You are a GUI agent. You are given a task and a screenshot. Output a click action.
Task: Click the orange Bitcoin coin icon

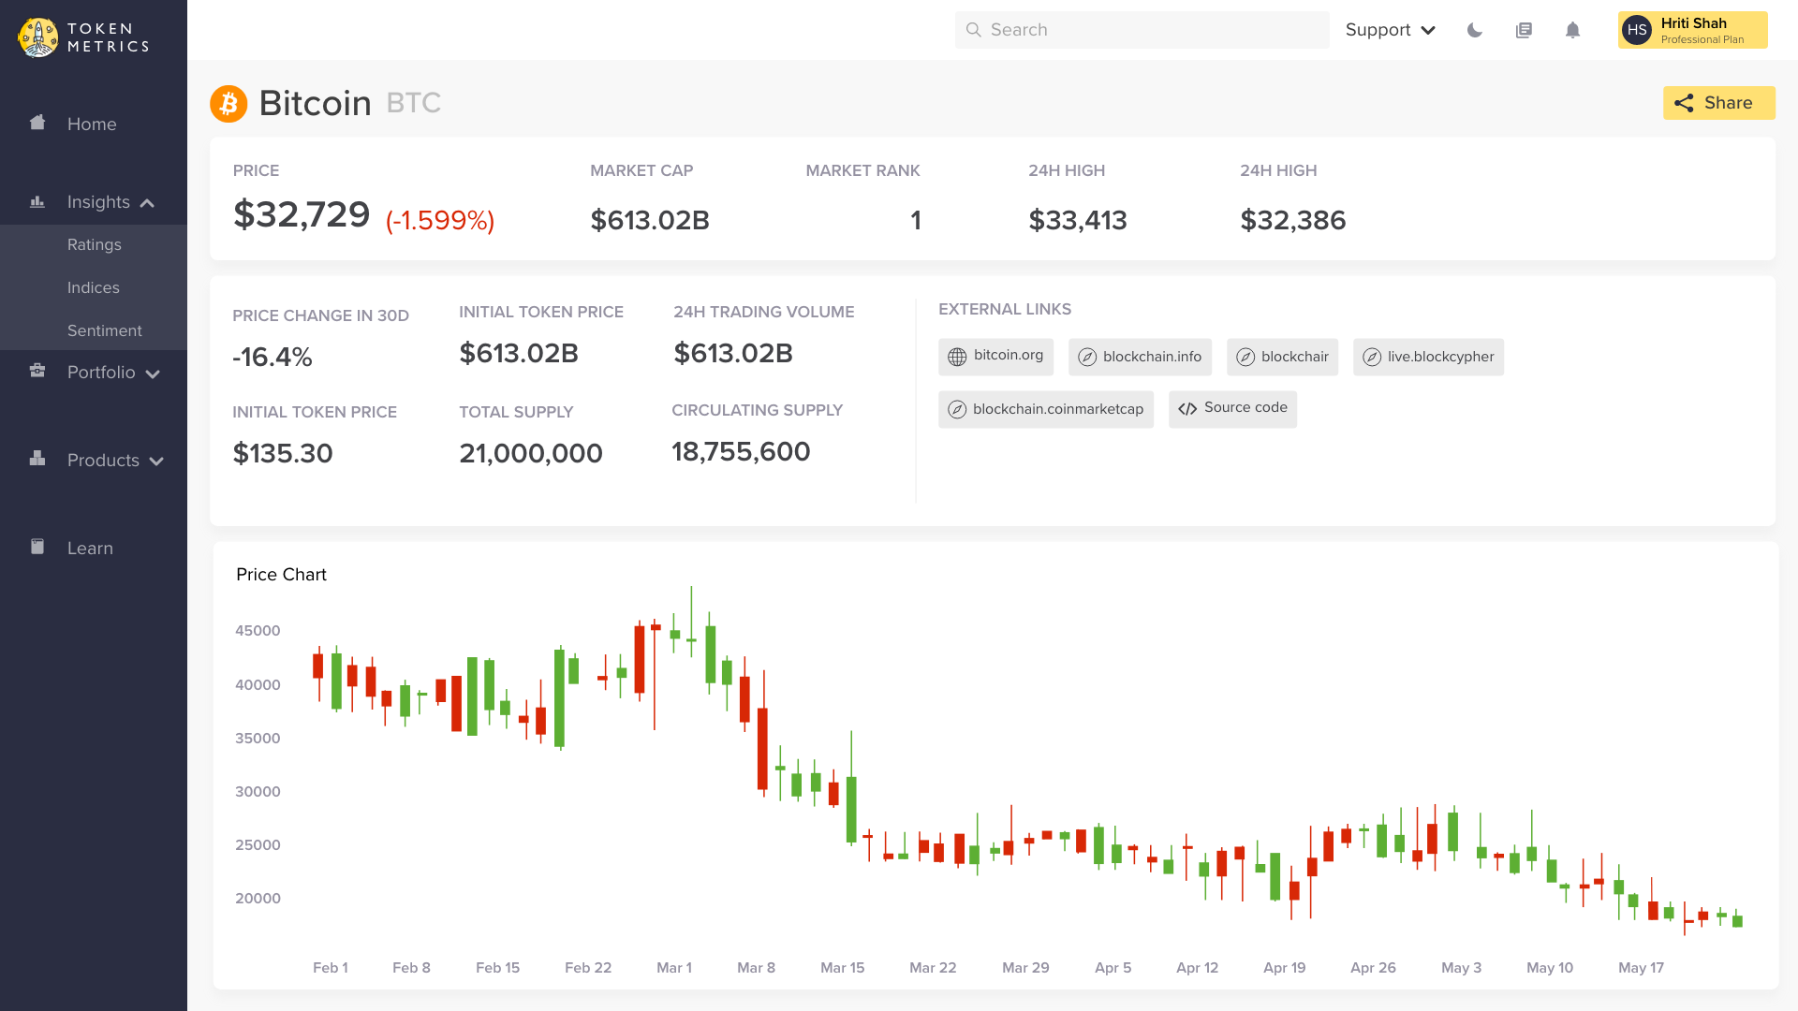coord(228,103)
